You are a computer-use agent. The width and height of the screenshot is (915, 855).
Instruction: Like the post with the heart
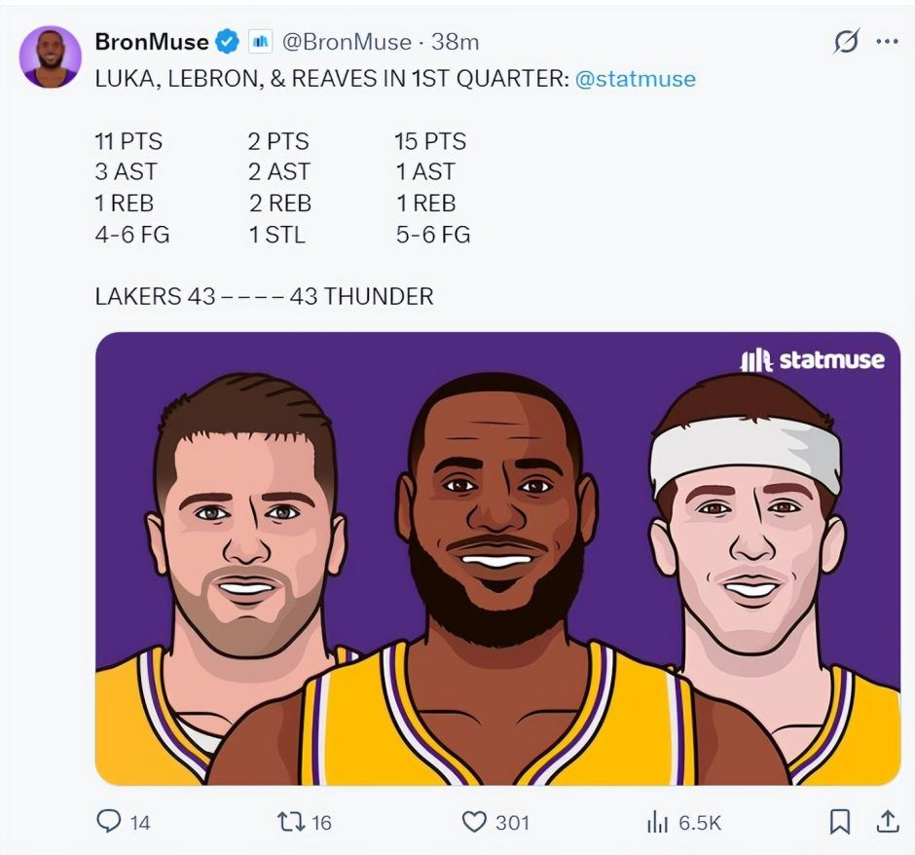pyautogui.click(x=474, y=822)
